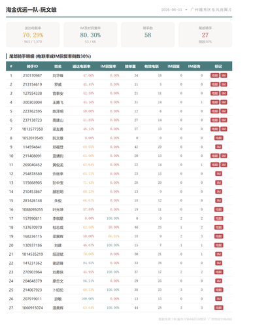Viewport: 268px width, 327px height.
Task: Click rider ID 1013577350
Action: tap(33, 129)
